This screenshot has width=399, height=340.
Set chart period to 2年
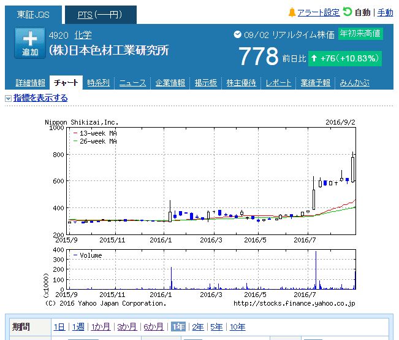click(x=198, y=326)
